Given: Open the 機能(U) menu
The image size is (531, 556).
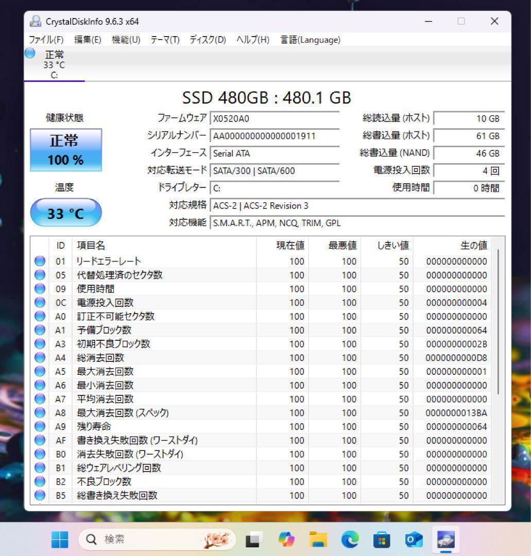Looking at the screenshot, I should click(126, 40).
